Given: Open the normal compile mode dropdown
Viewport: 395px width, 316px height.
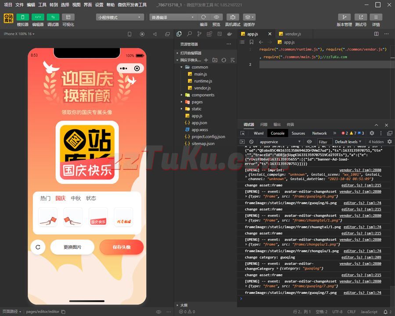Looking at the screenshot, I should (x=173, y=17).
